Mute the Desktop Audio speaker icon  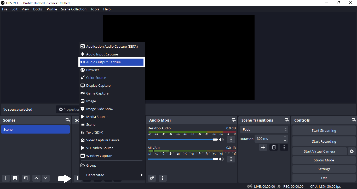click(x=221, y=140)
